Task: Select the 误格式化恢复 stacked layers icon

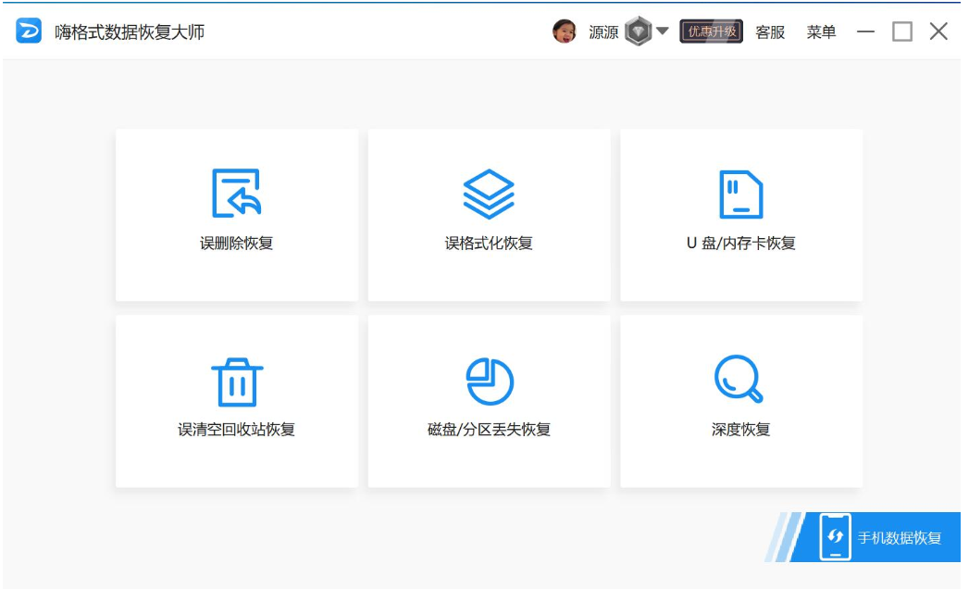Action: [489, 194]
